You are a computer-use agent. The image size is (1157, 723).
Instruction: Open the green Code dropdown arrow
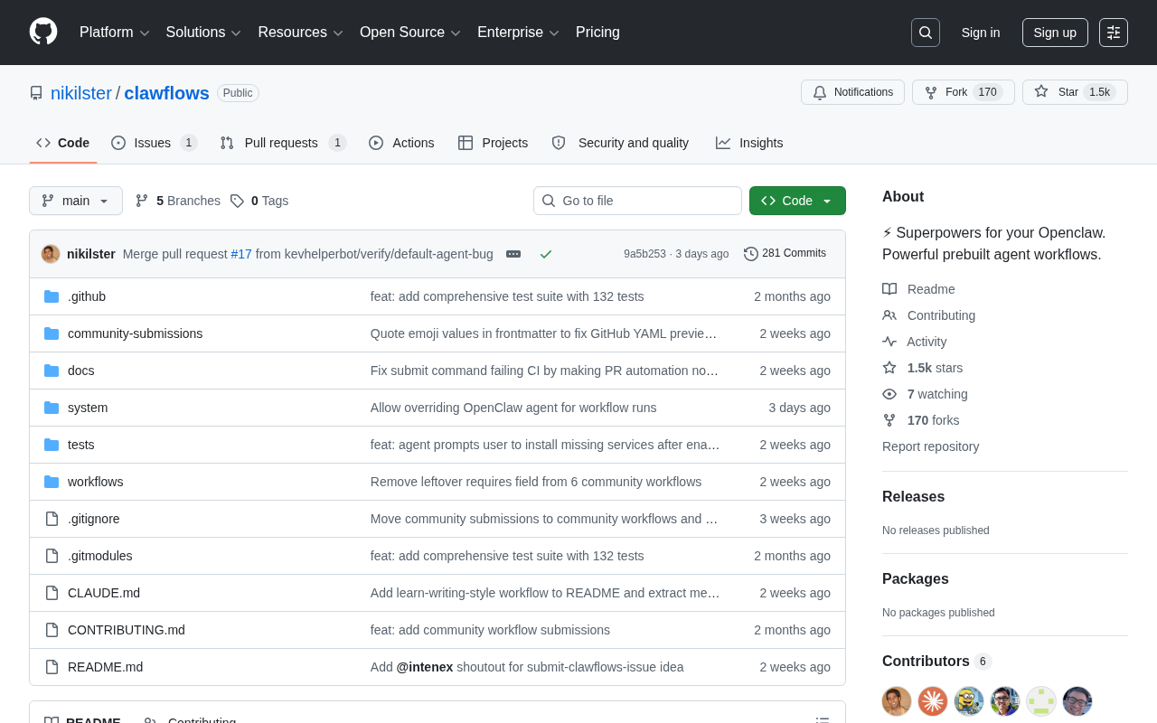[x=829, y=201]
